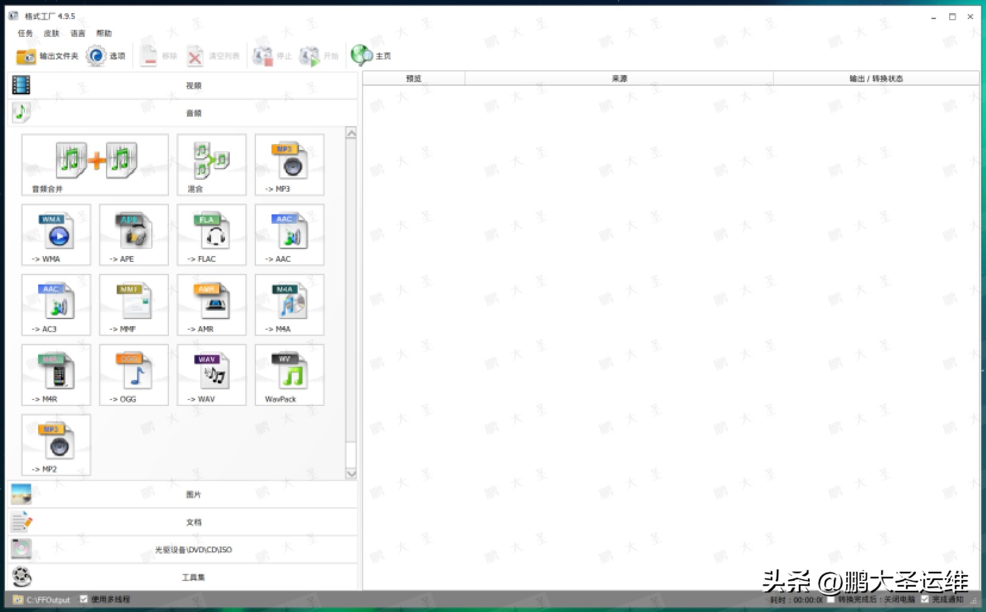Choose the -> FLAC format icon

[211, 235]
